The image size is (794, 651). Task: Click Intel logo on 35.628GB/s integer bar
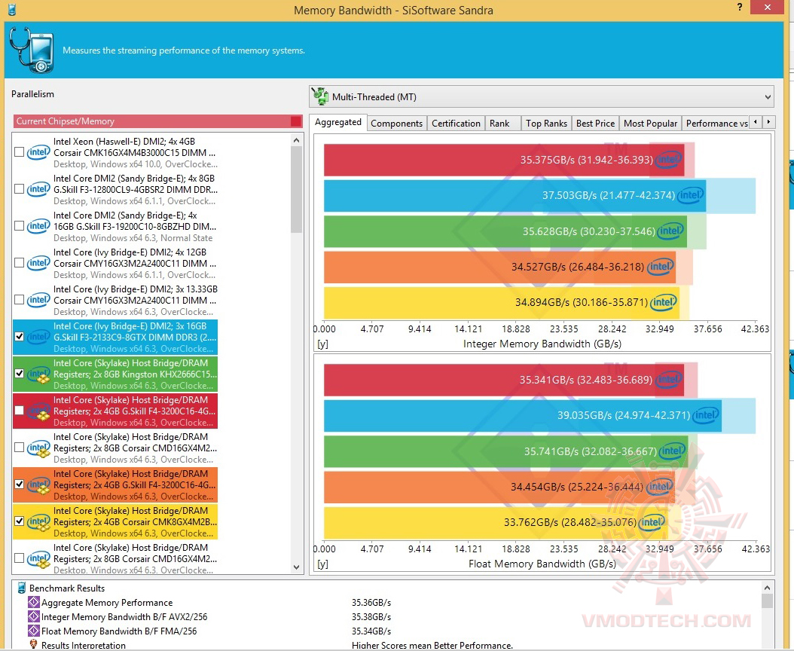pos(671,231)
